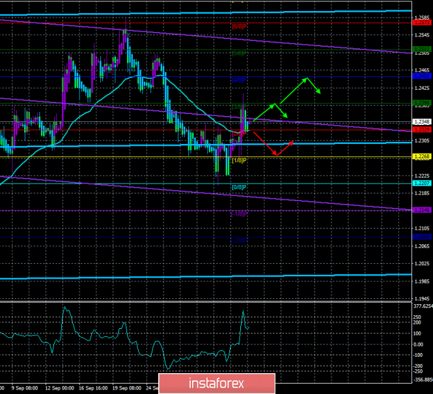Select the [6/8]P Murray level label
433x394 pixels.
239,27
